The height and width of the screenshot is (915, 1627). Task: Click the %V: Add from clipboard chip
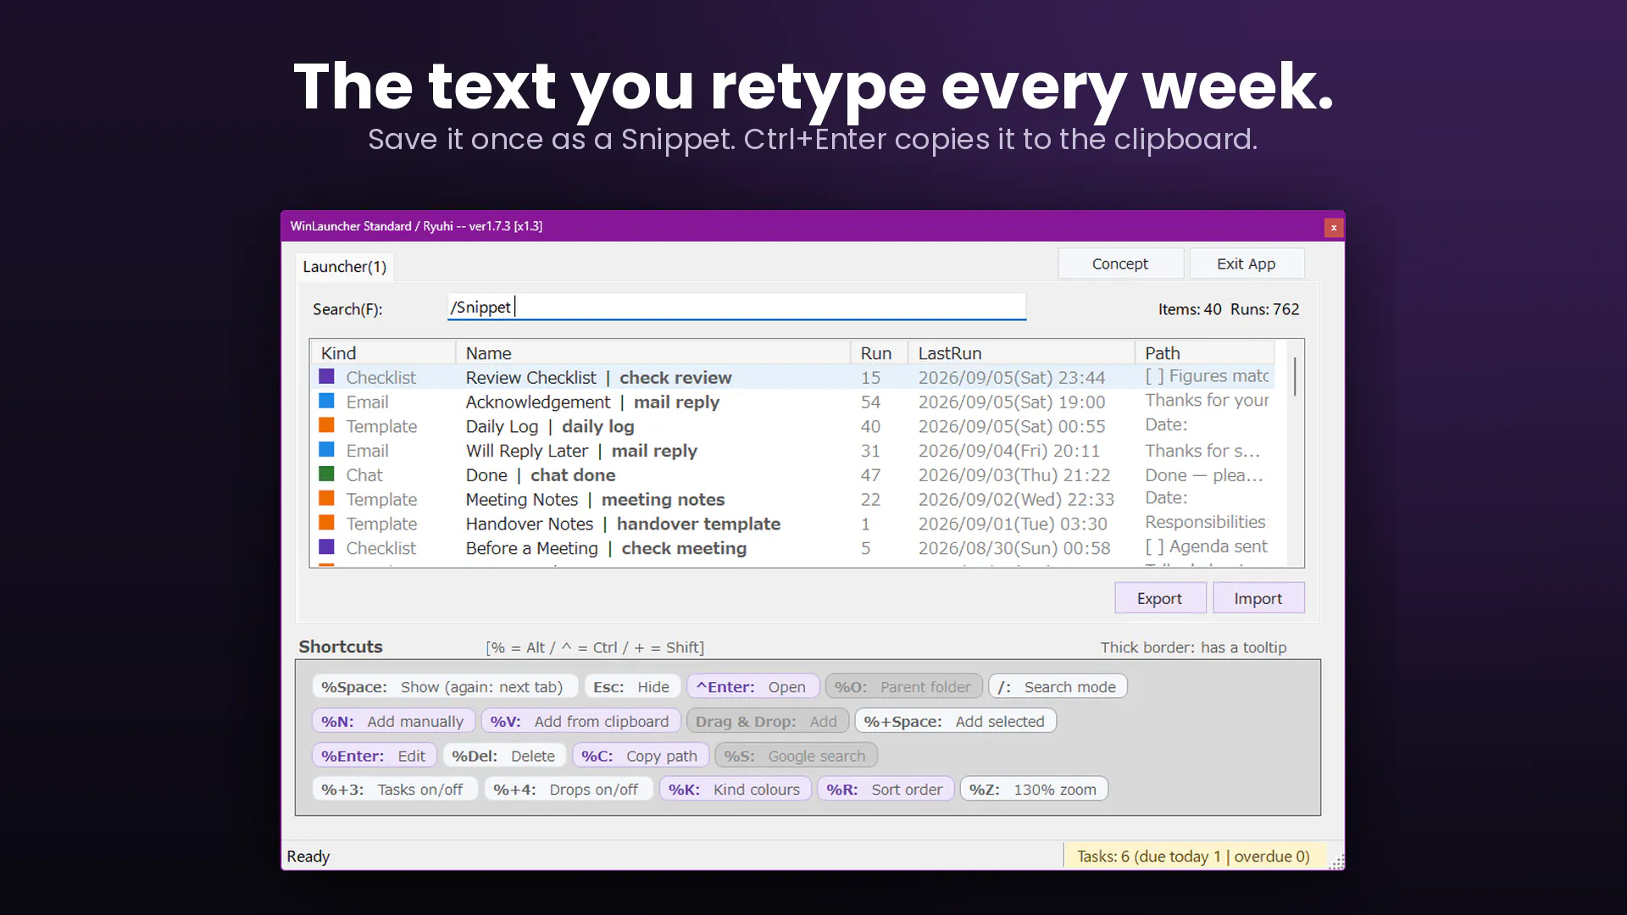[580, 721]
